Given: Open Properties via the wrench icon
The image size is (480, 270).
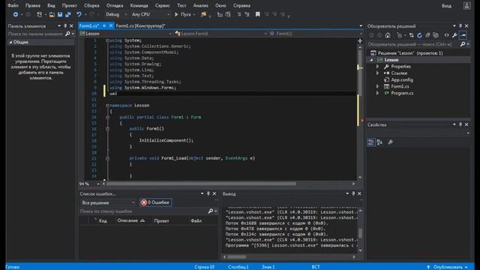Looking at the screenshot, I should pyautogui.click(x=454, y=35).
